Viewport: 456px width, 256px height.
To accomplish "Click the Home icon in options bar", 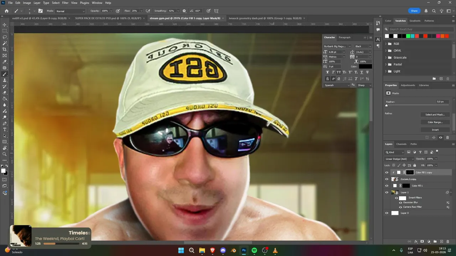I will click(x=6, y=11).
